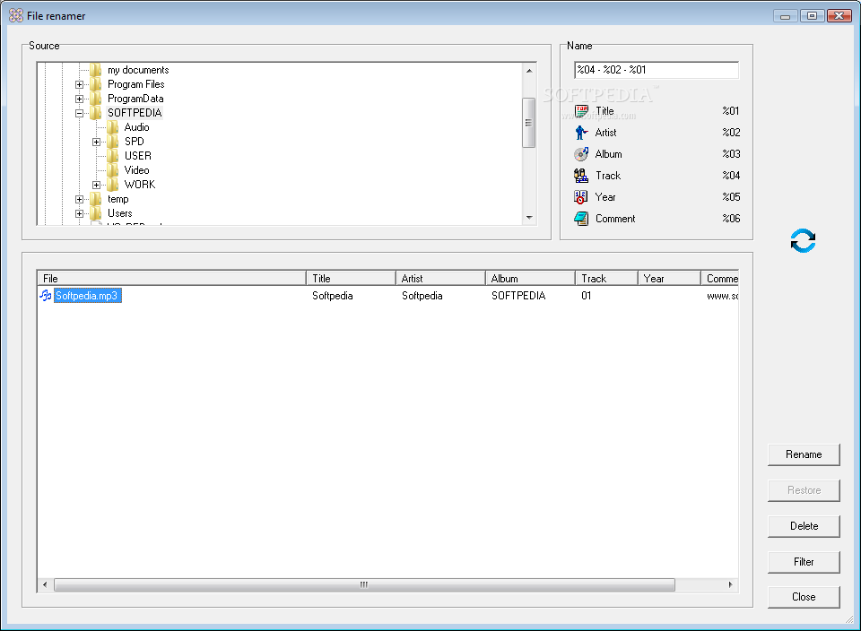Click the USER folder icon
Image resolution: width=861 pixels, height=631 pixels.
[x=113, y=156]
